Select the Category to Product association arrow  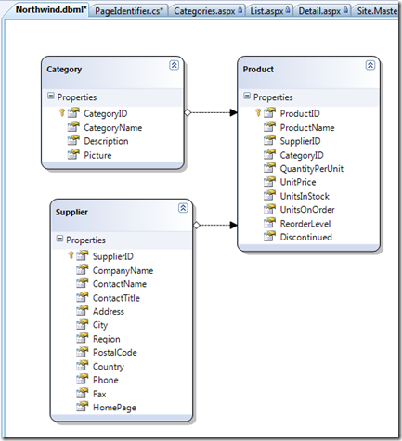point(211,112)
